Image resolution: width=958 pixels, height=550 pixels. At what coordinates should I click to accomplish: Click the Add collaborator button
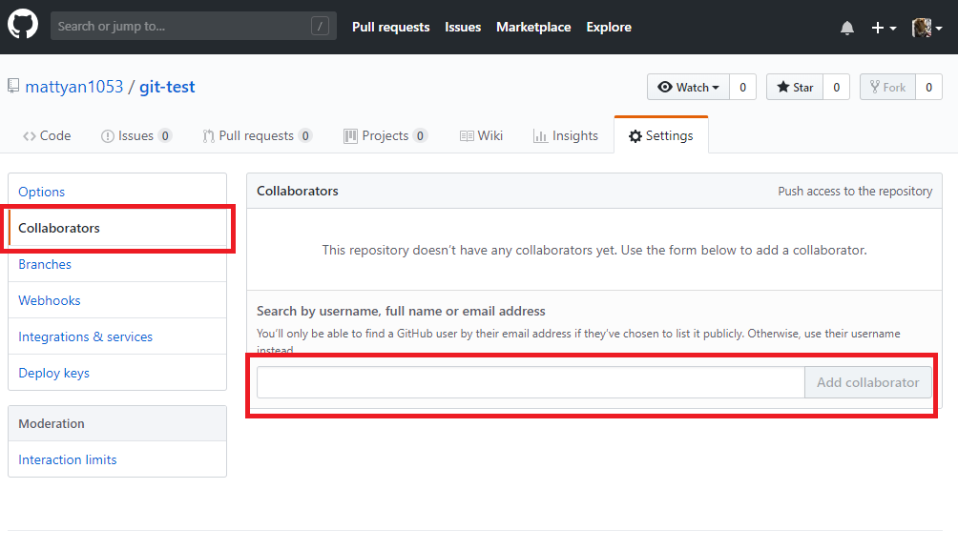tap(867, 381)
